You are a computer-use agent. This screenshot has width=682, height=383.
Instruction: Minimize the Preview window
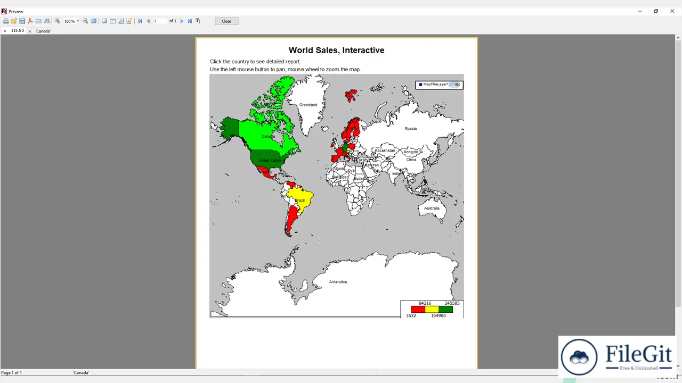tap(640, 11)
